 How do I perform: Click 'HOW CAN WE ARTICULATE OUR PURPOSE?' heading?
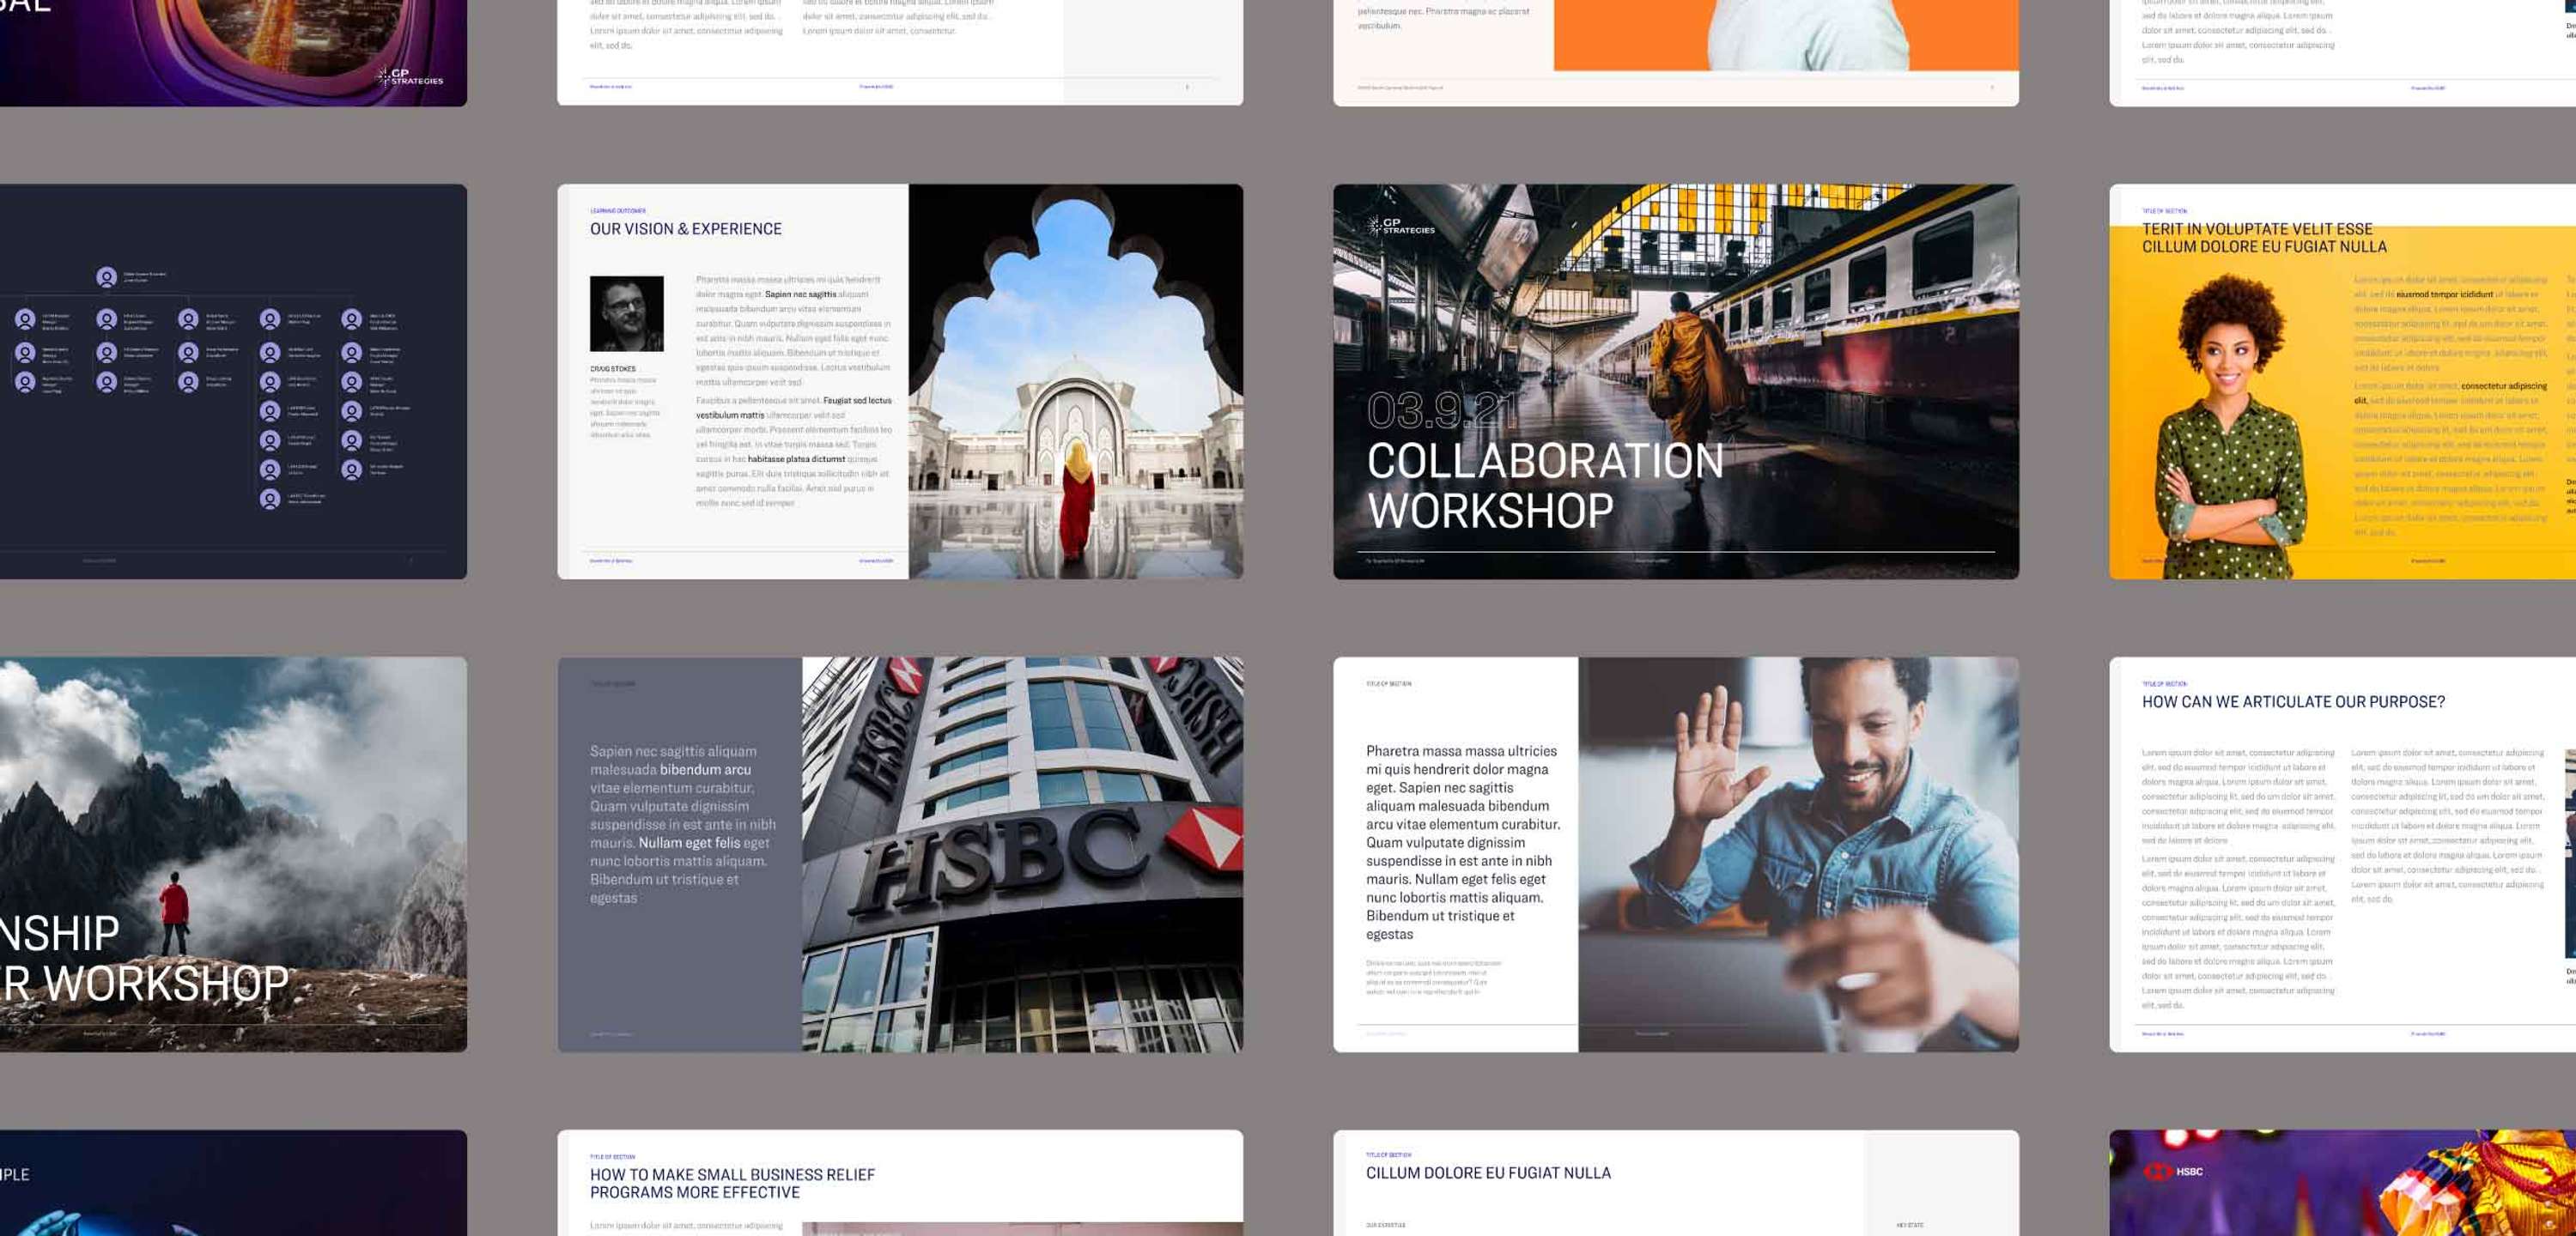(x=2293, y=702)
